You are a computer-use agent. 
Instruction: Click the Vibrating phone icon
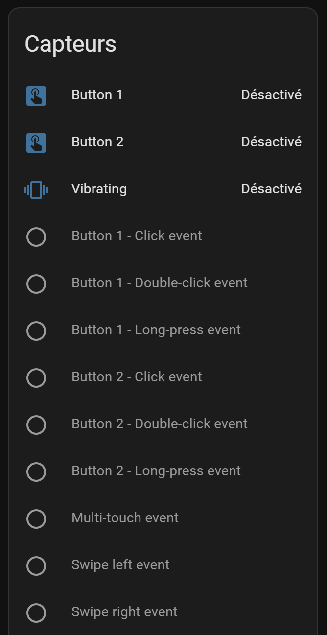36,189
